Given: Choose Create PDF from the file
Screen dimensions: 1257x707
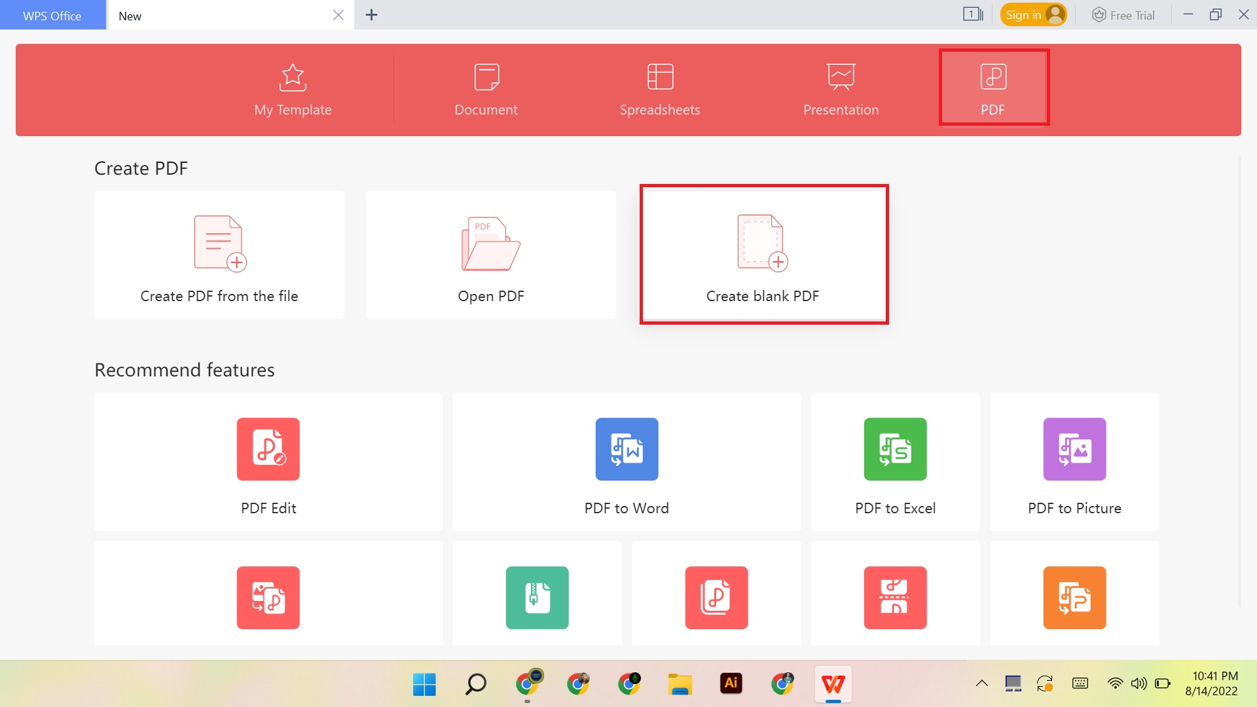Looking at the screenshot, I should [219, 255].
